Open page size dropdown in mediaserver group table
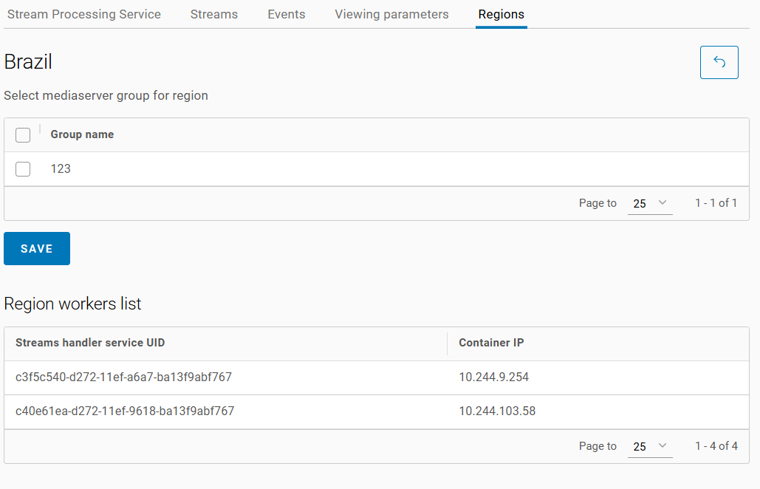 pyautogui.click(x=649, y=203)
